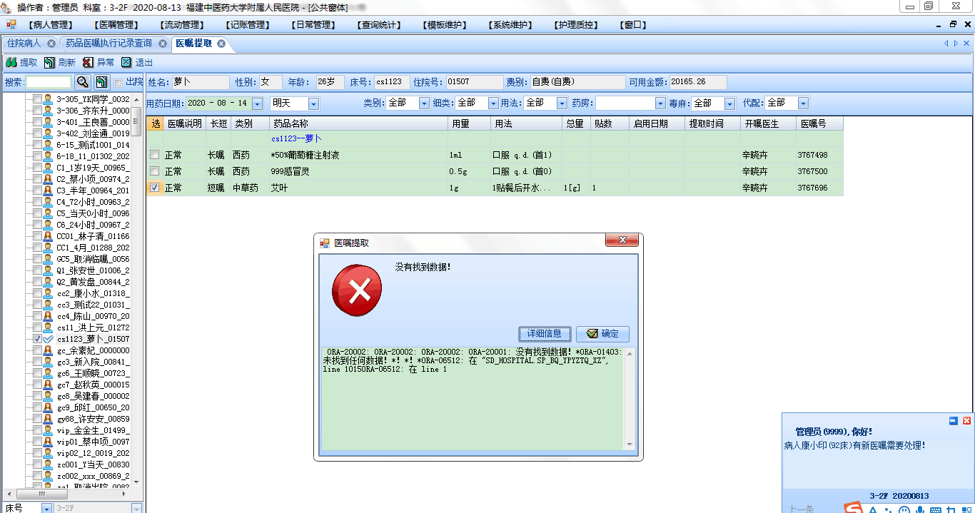Open the 明天 dropdown
This screenshot has height=513, width=975.
pyautogui.click(x=313, y=103)
